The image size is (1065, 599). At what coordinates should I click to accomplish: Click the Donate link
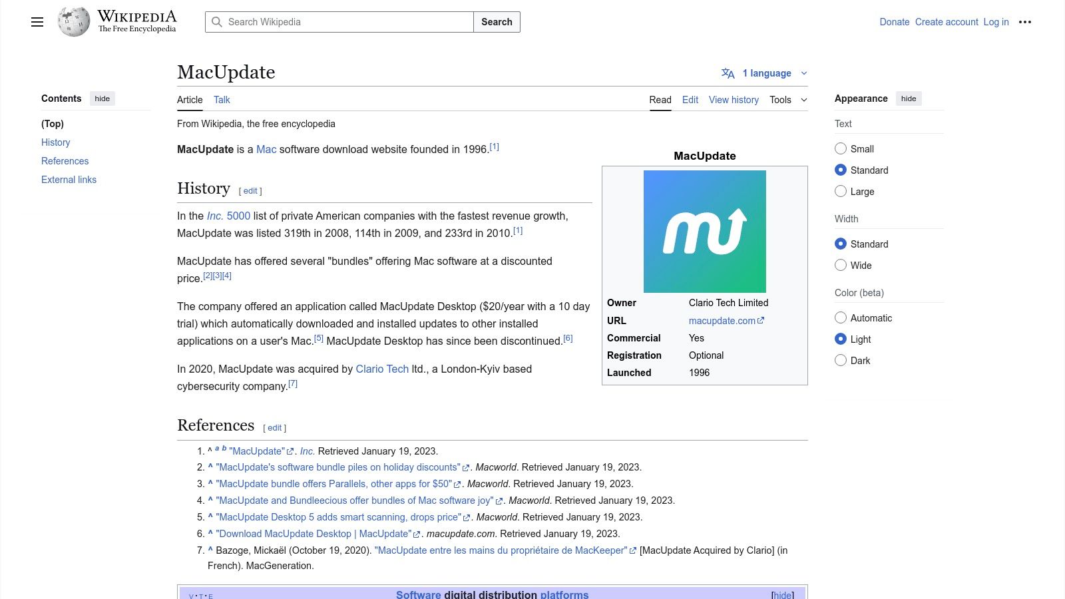pos(895,22)
